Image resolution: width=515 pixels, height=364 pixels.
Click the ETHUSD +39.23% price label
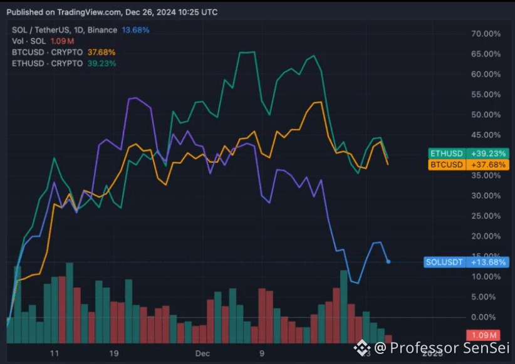tap(469, 153)
